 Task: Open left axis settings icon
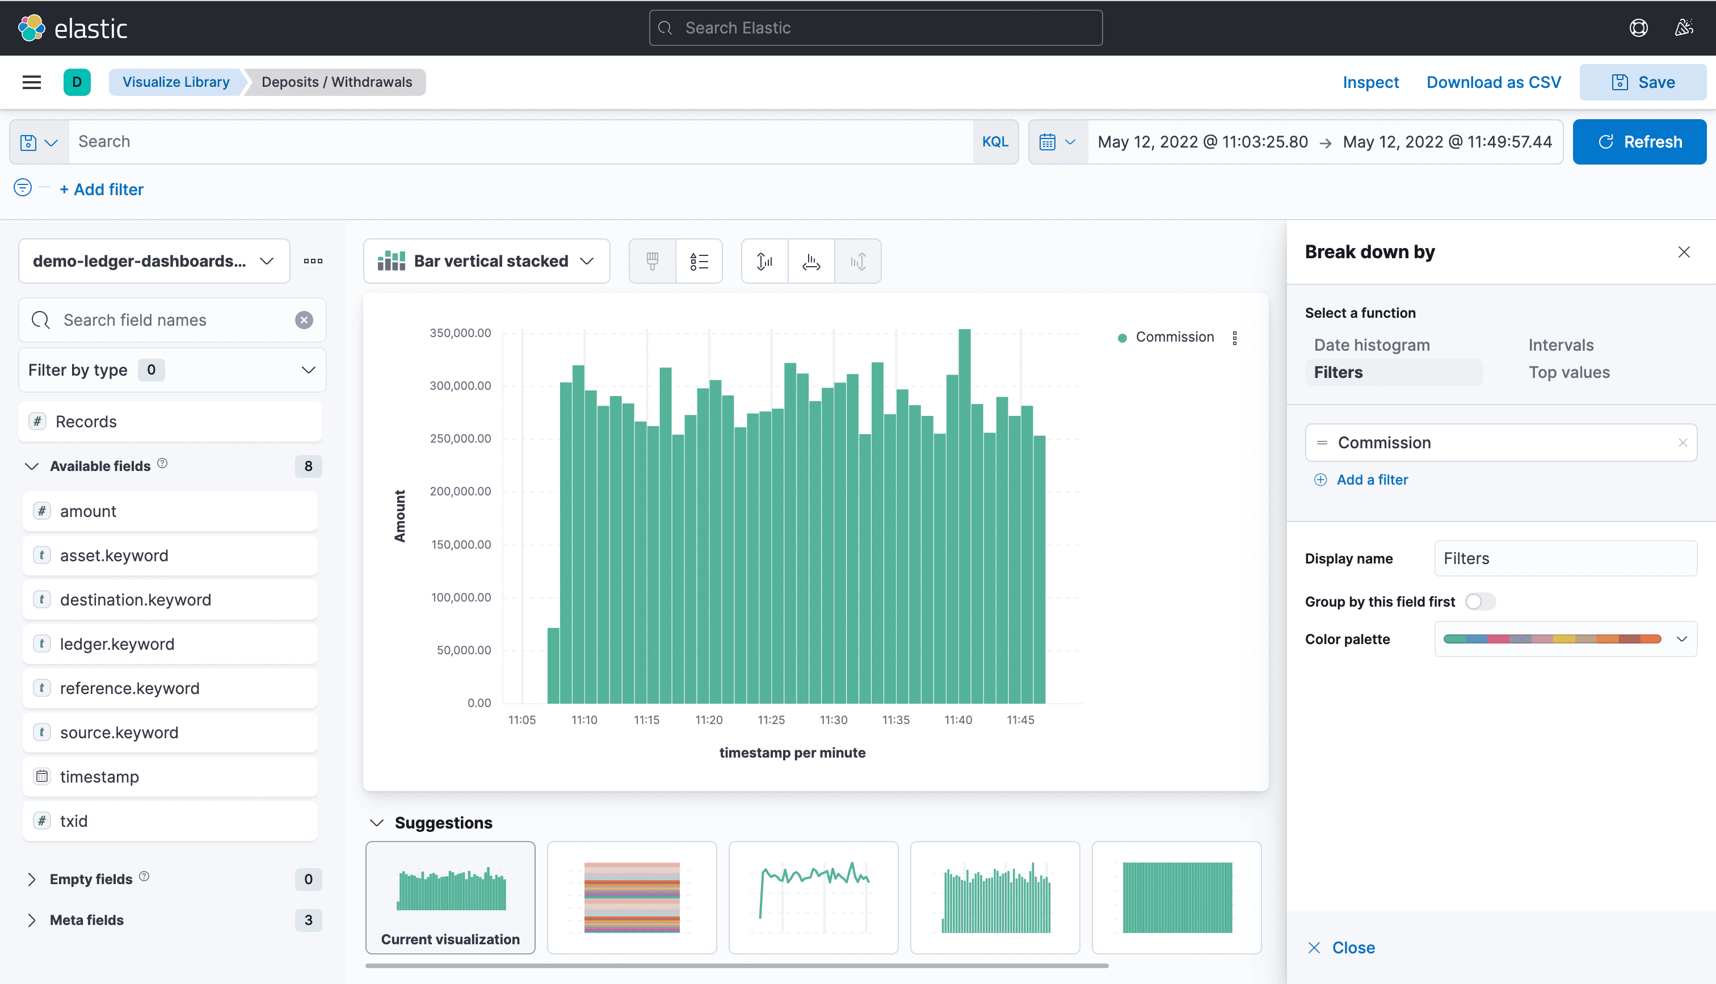pyautogui.click(x=764, y=261)
